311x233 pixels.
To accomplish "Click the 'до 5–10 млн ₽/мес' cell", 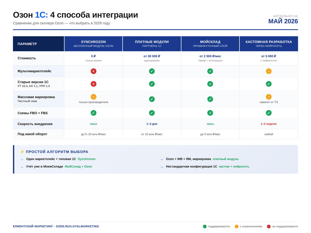I will [x=94, y=134].
